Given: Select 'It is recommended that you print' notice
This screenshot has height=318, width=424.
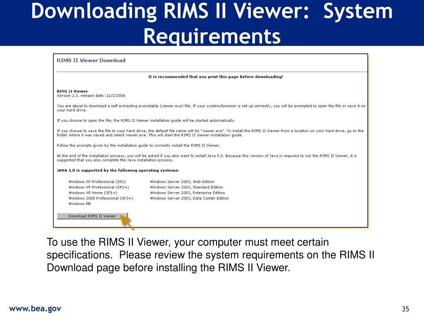Looking at the screenshot, I should click(x=215, y=77).
